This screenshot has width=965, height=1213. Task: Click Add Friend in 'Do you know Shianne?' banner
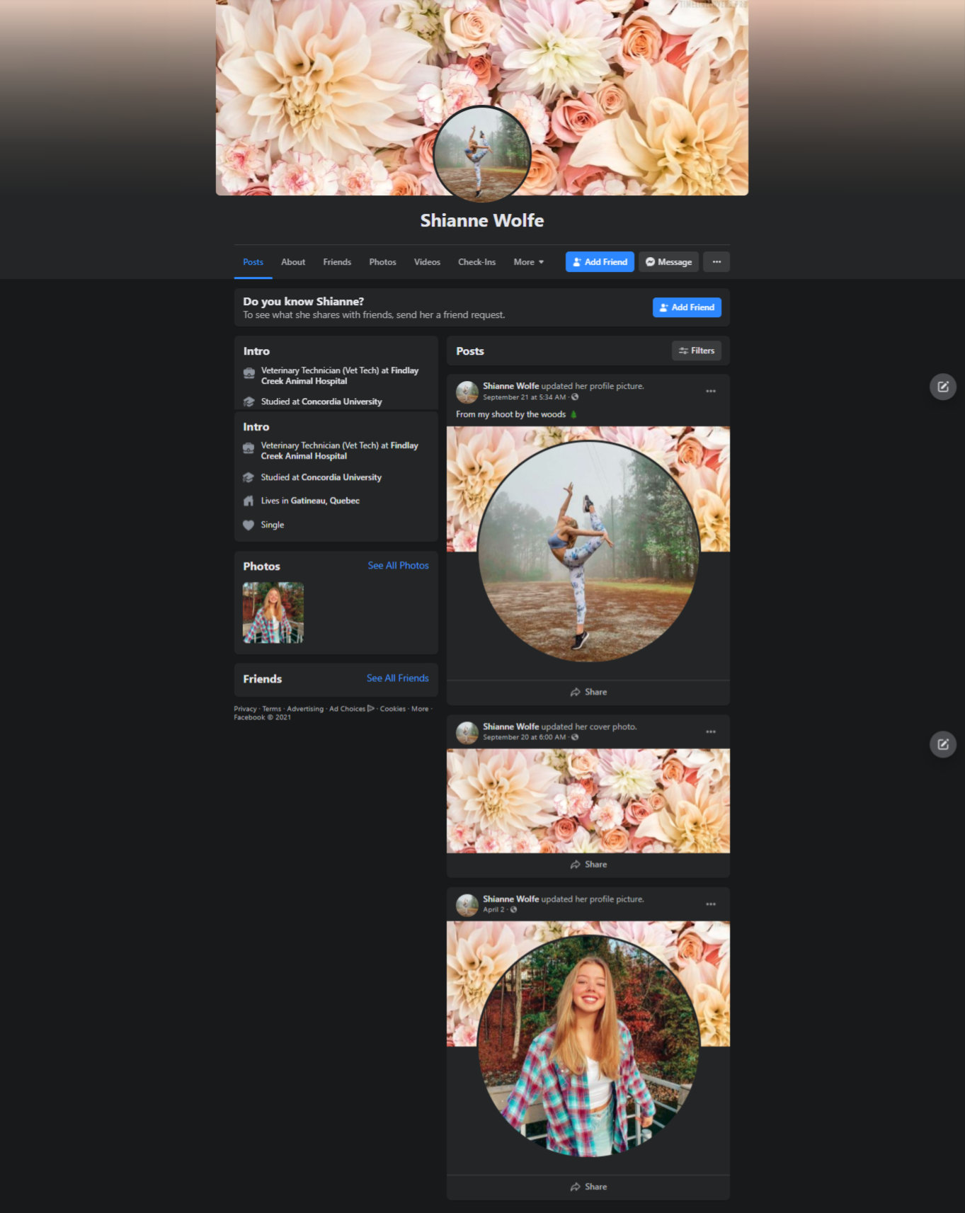[x=687, y=307]
